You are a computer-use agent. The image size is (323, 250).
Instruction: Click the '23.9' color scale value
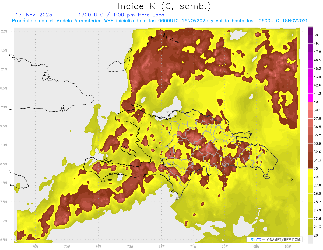(x=317, y=210)
